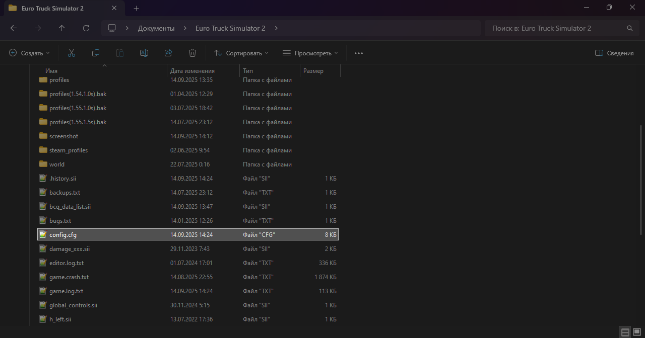Switch to details list view in the status bar
Screen dimensions: 645x338
tap(625, 332)
